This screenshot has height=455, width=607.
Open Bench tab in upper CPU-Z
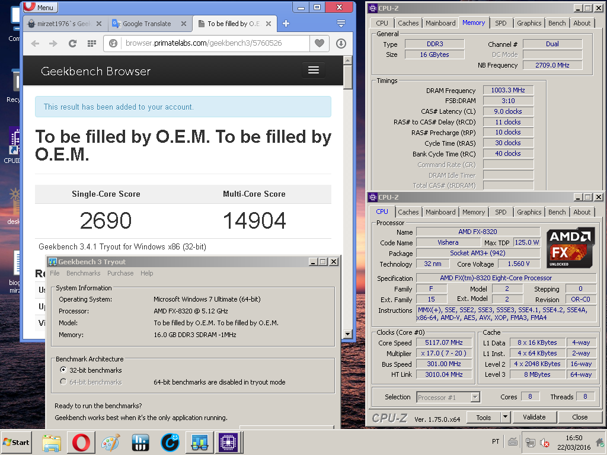pos(557,23)
